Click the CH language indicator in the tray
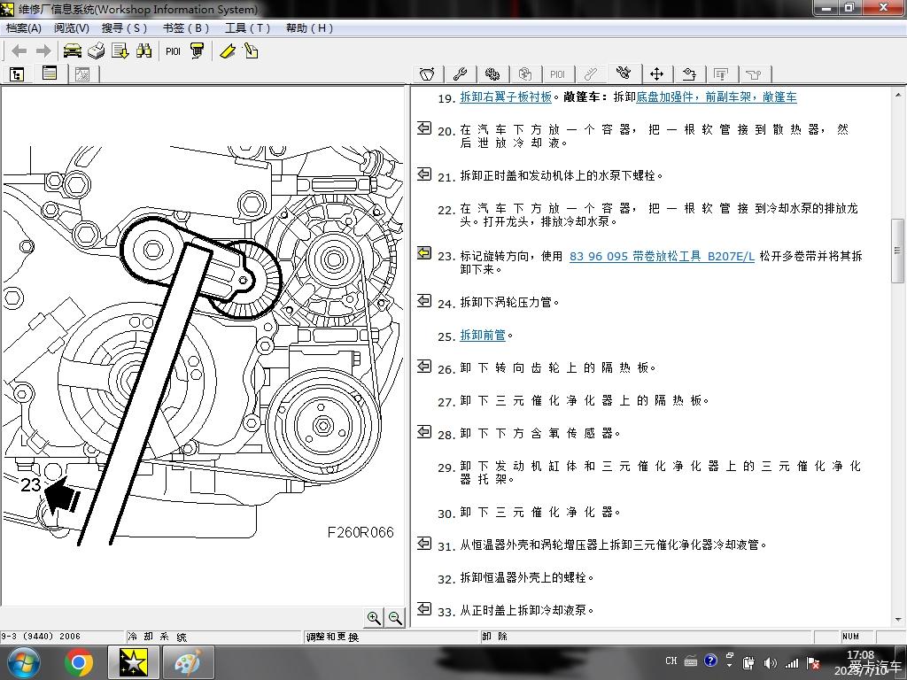907x680 pixels. pyautogui.click(x=671, y=661)
